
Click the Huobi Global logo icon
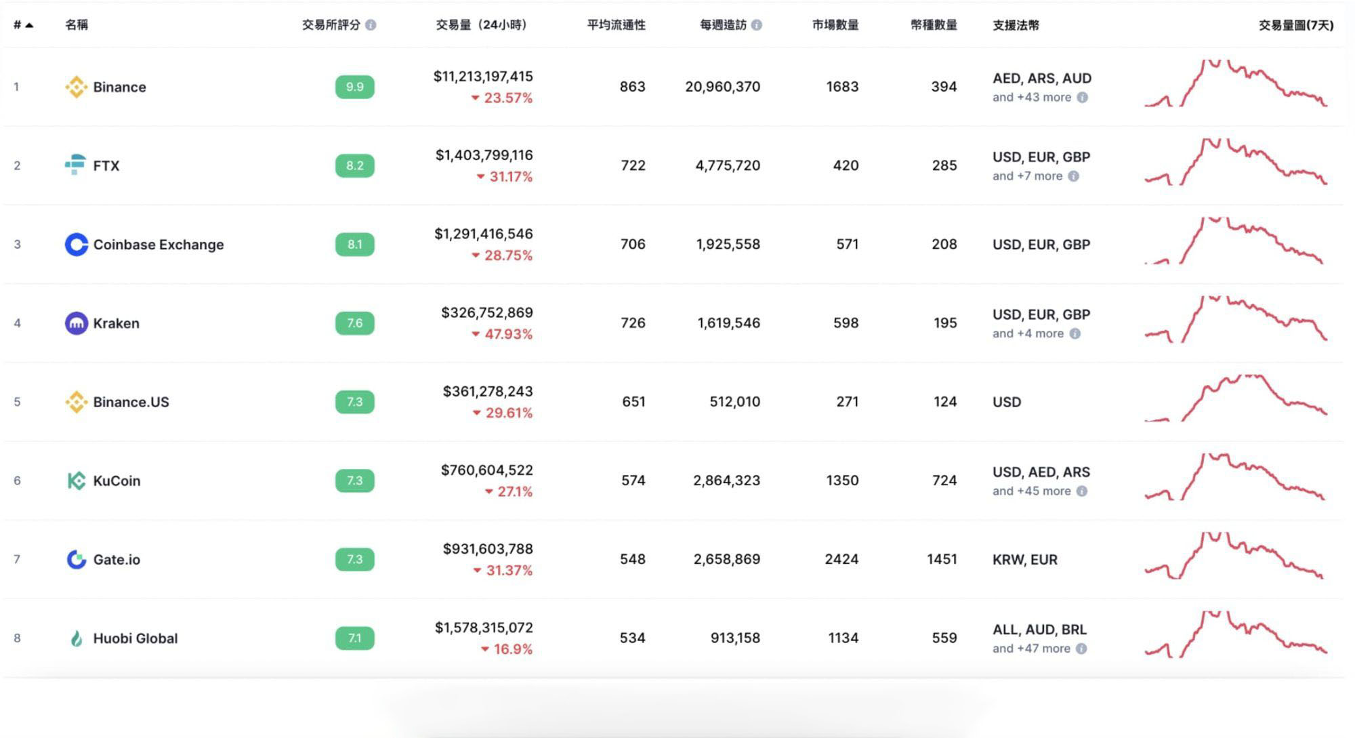coord(76,638)
